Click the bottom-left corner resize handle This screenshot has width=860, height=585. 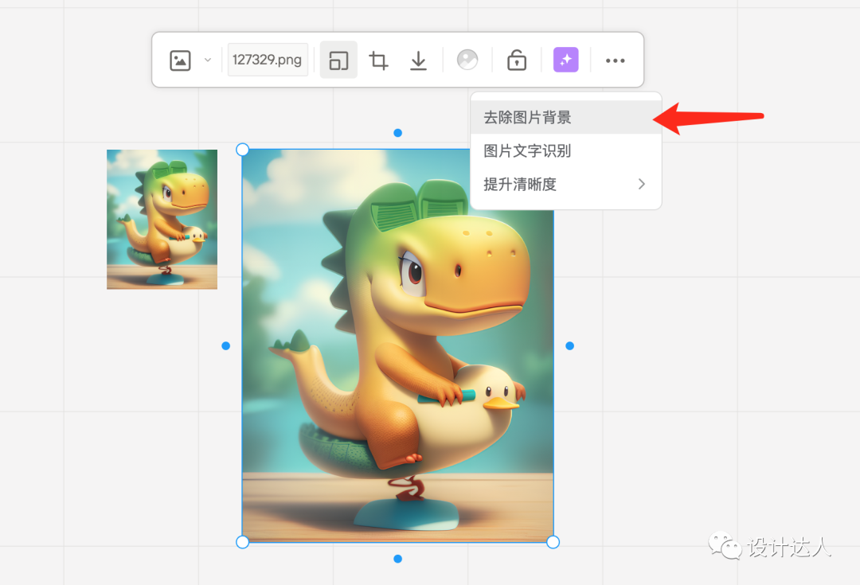coord(243,542)
